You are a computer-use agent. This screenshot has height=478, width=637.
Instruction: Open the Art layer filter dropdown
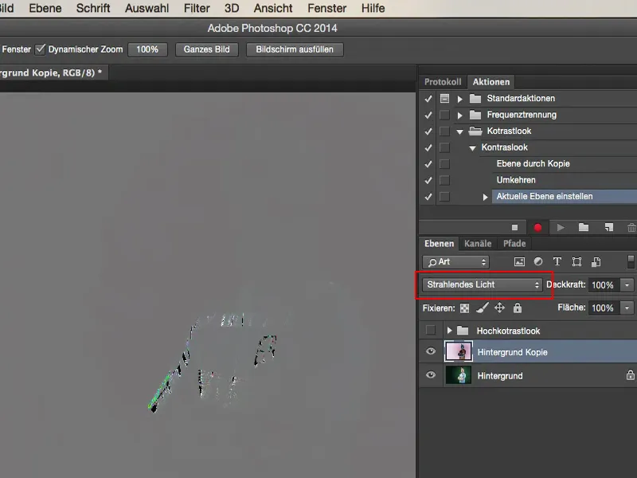point(455,262)
